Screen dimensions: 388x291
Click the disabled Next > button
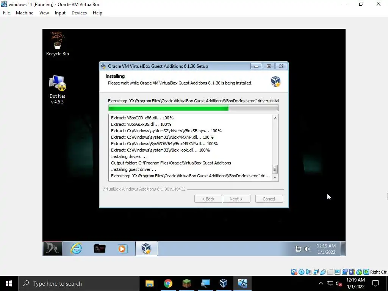(236, 199)
